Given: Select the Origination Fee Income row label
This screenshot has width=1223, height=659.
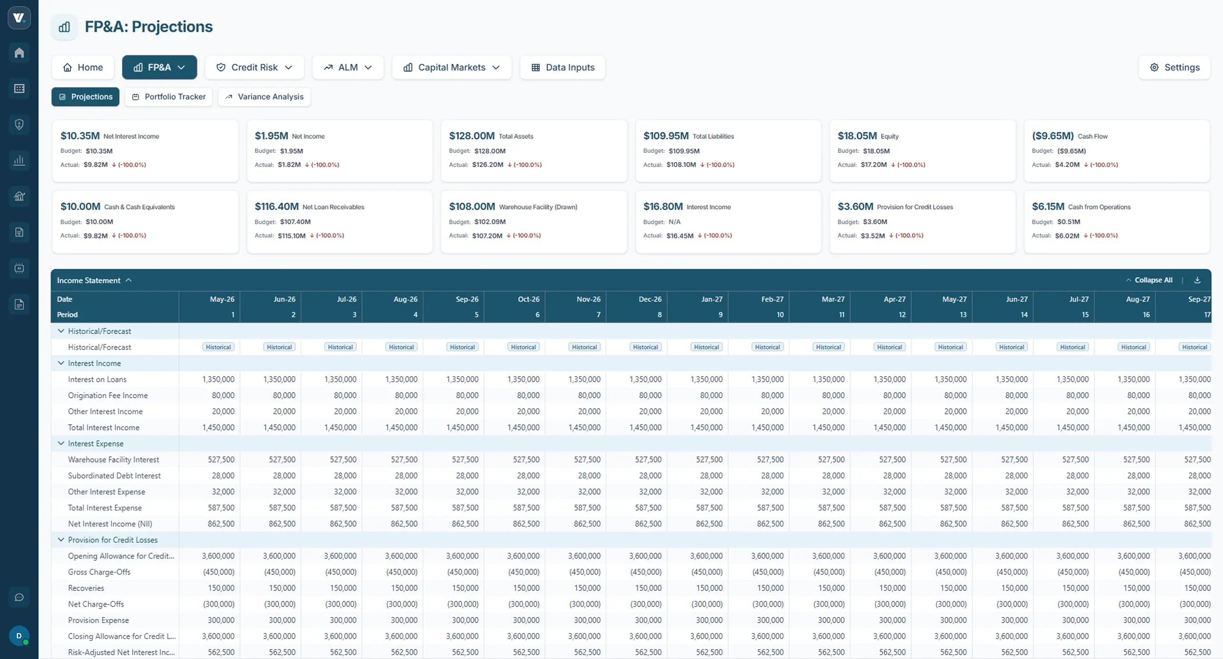Looking at the screenshot, I should 108,395.
